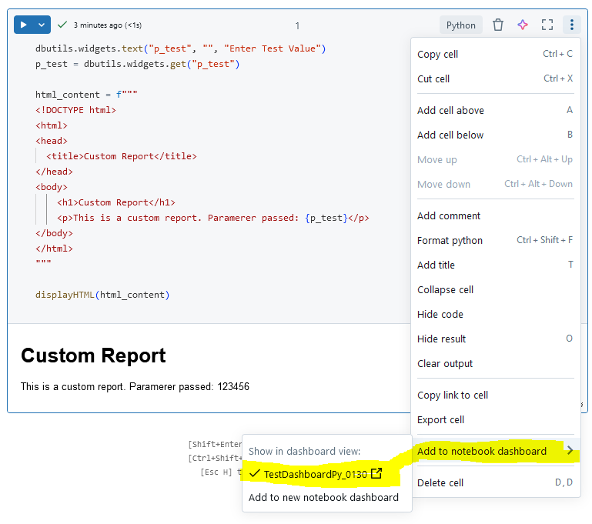Open run options dropdown arrow
Screen dimensions: 592x524
pyautogui.click(x=42, y=25)
